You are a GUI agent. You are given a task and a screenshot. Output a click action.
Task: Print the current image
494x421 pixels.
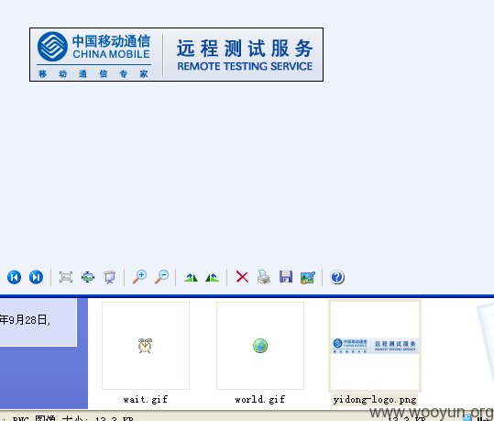tap(264, 277)
